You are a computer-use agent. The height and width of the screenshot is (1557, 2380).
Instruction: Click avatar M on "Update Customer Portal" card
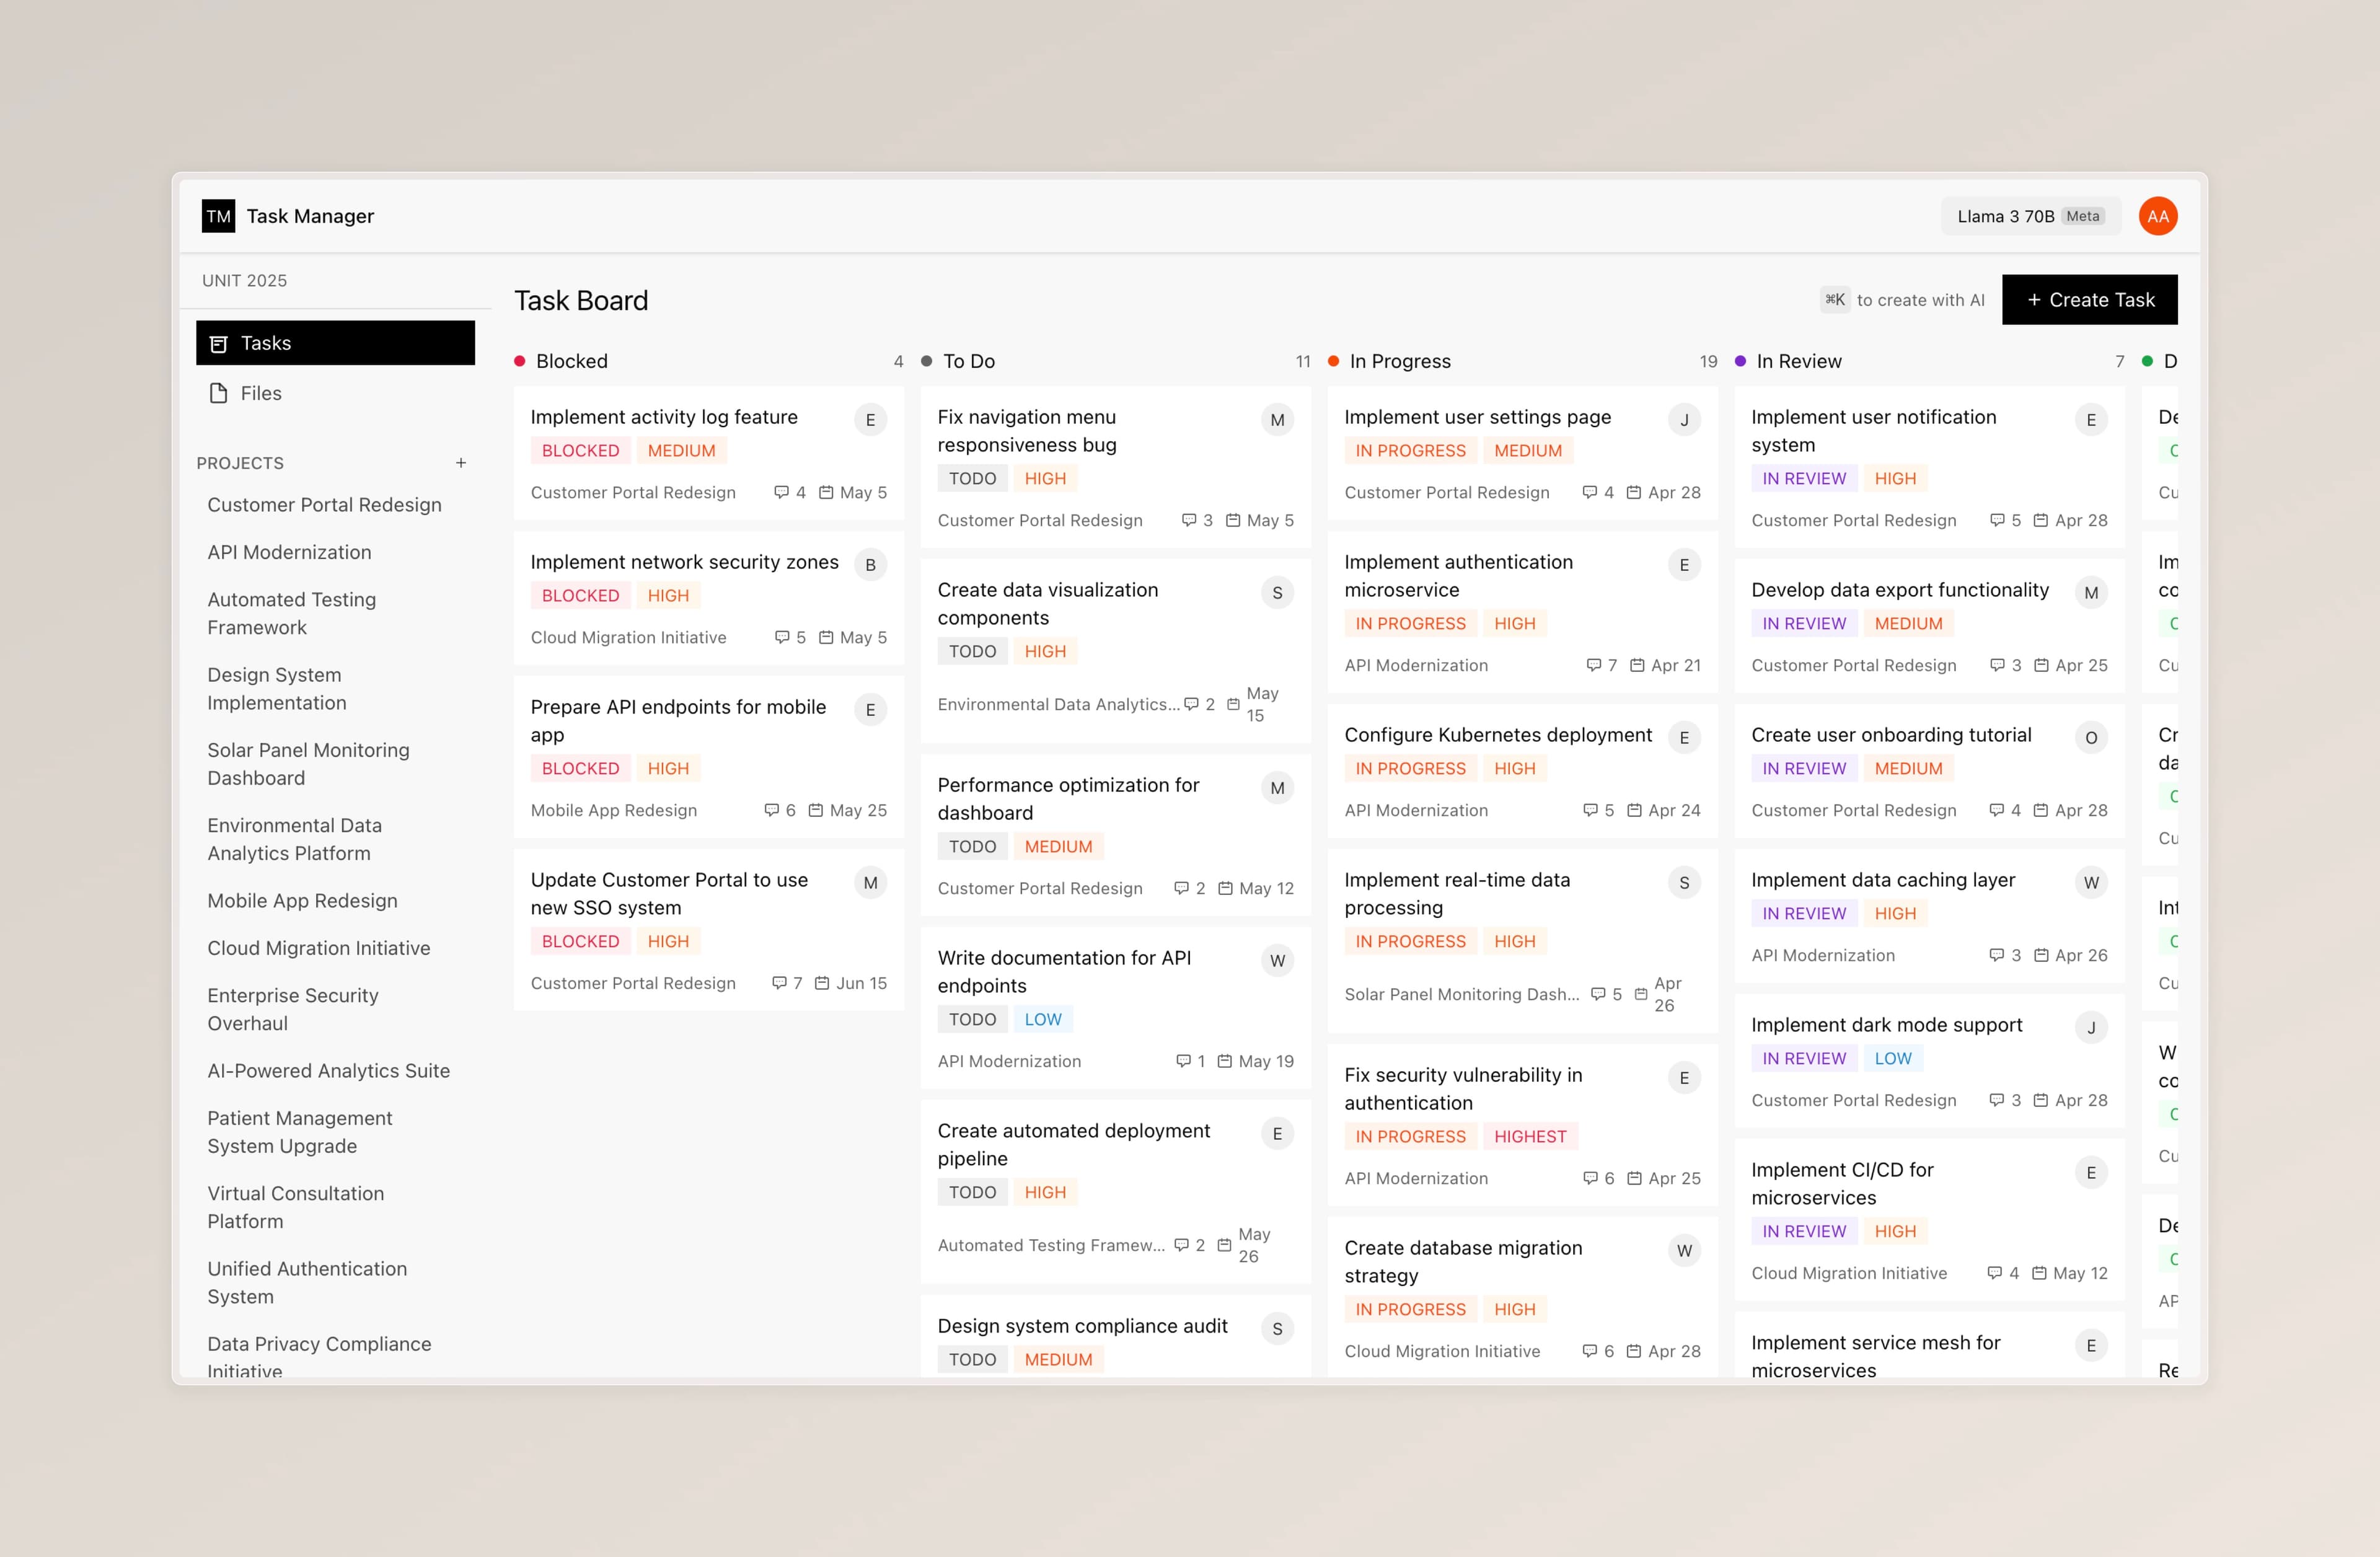[x=870, y=882]
